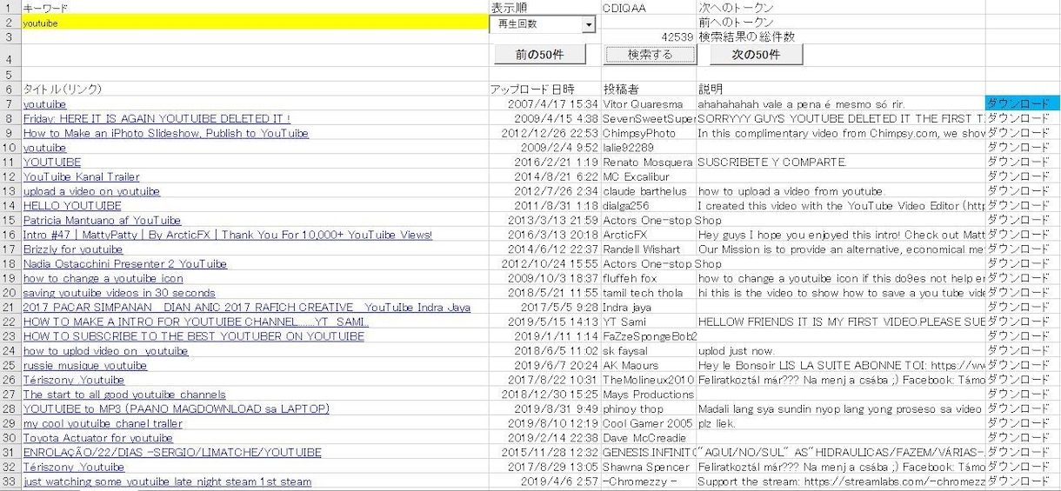
Task: Open 'Nadia Ostacchini Presenter 2 YouTuibe' link
Action: click(x=125, y=264)
